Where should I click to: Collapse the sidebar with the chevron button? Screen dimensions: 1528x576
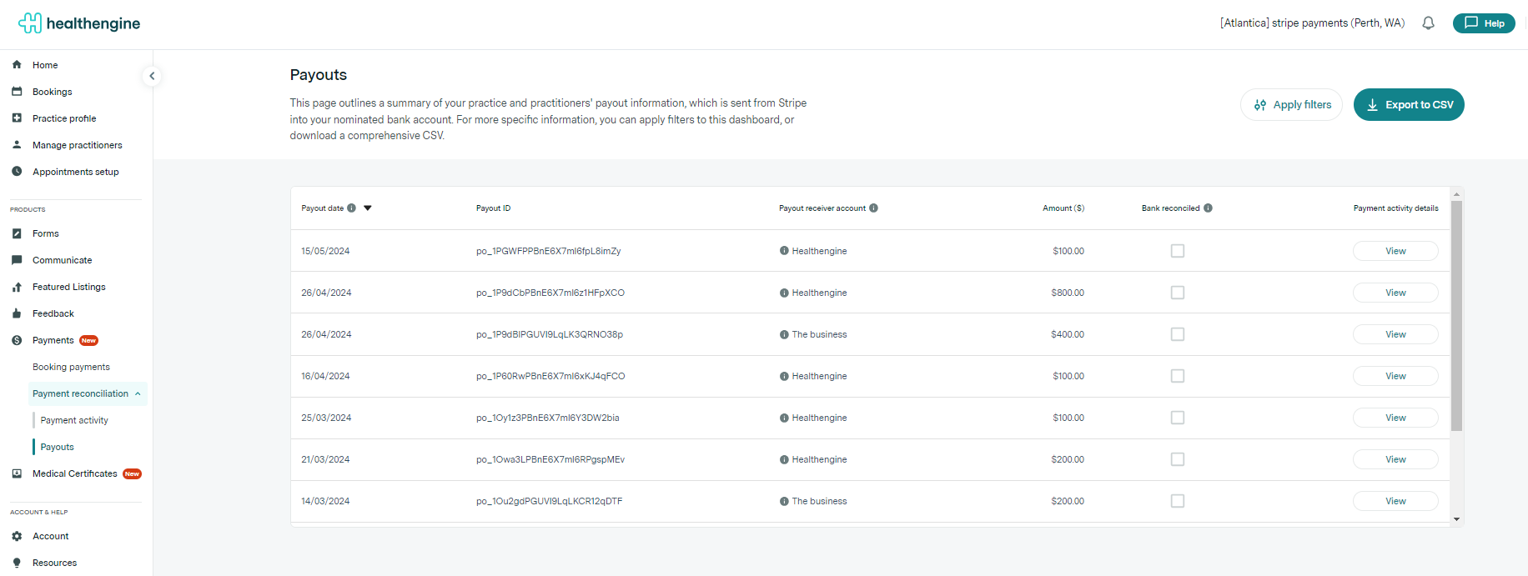pyautogui.click(x=152, y=76)
